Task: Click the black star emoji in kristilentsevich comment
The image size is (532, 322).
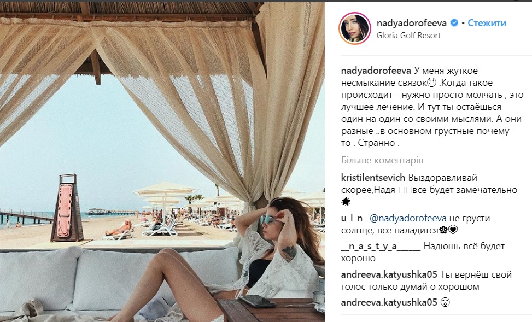Action: coord(346,202)
